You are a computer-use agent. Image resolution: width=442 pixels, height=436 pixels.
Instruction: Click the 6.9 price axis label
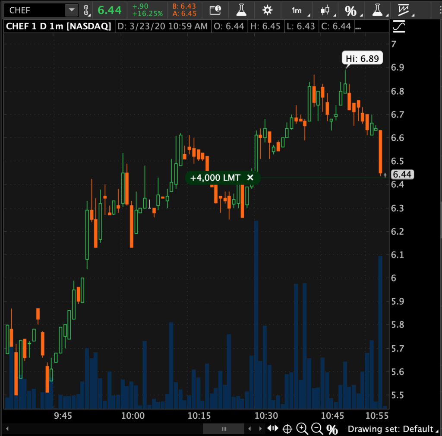coord(398,67)
